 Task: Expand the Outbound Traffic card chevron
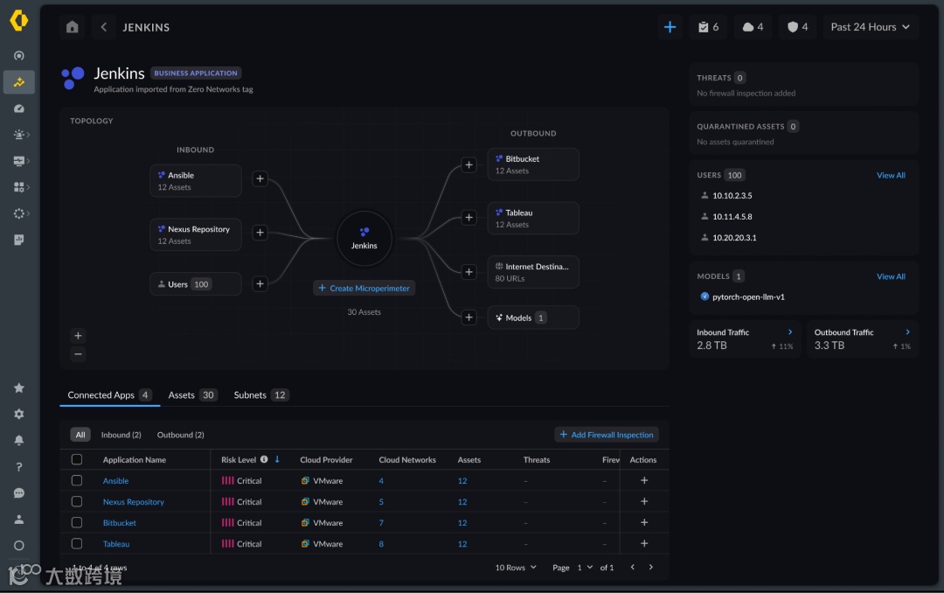coord(907,332)
